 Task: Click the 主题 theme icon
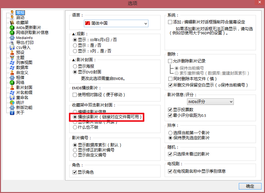click(12, 57)
